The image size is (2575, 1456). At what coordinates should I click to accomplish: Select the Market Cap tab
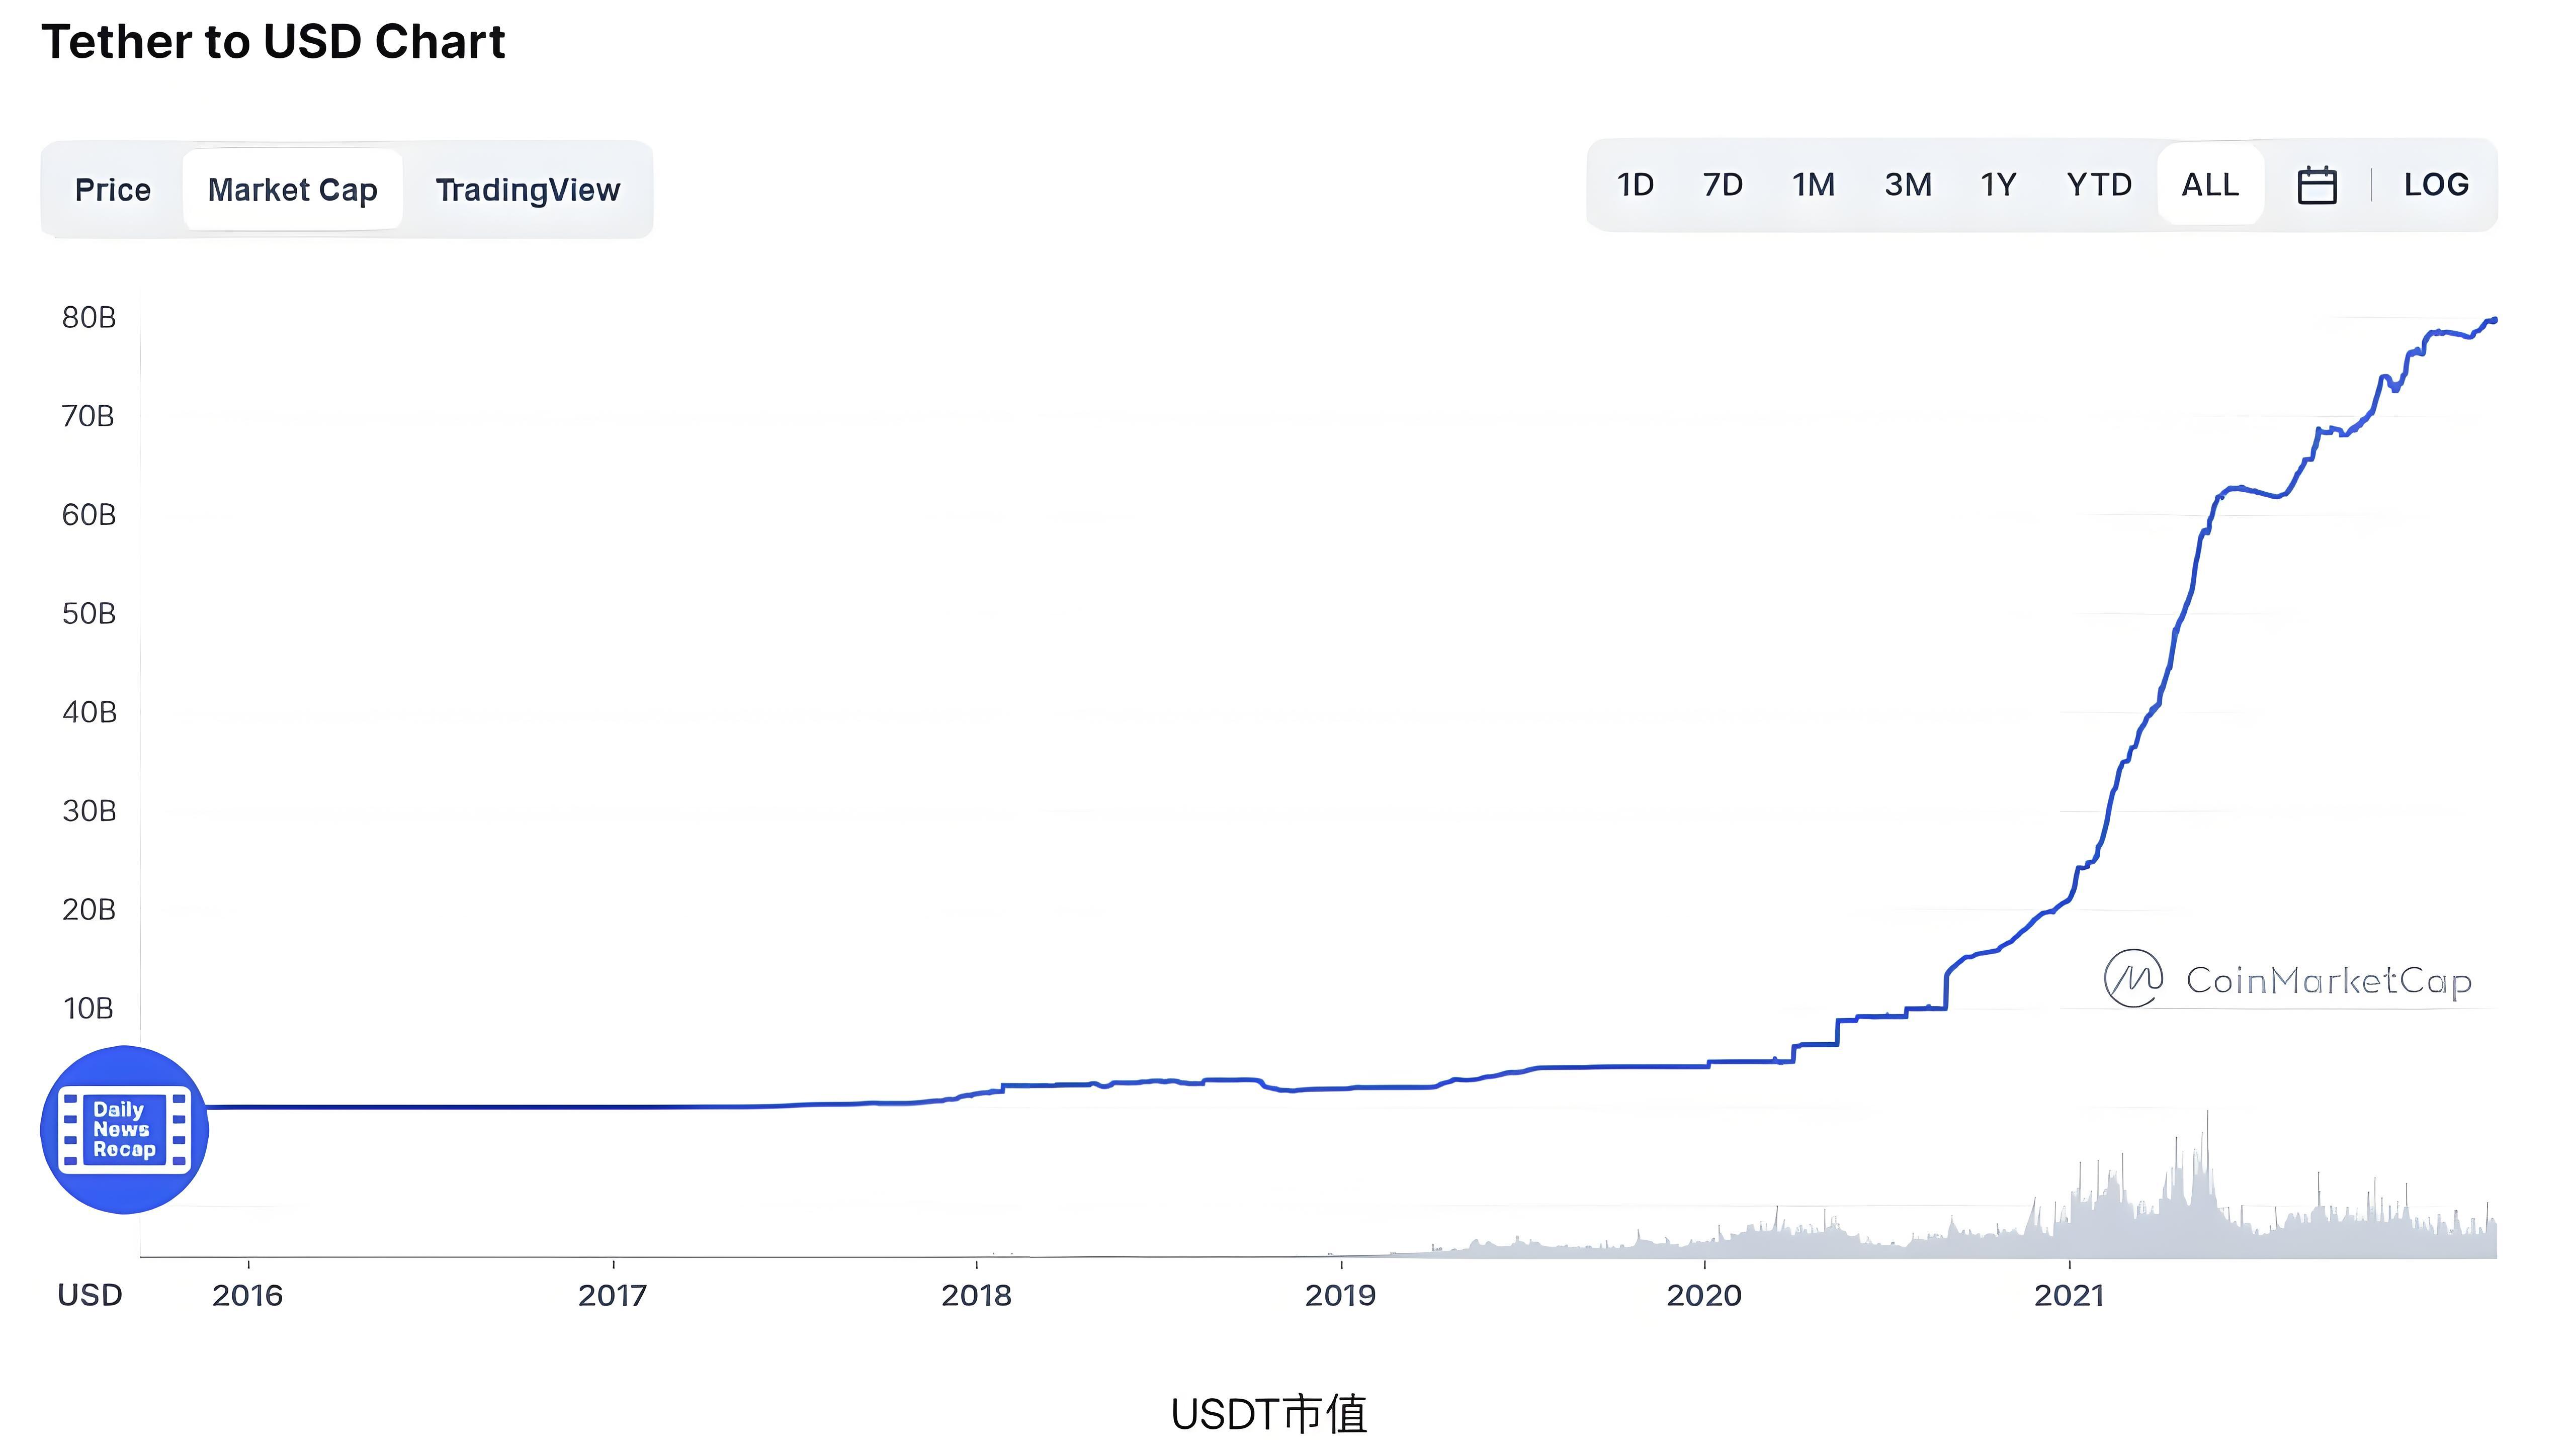(x=292, y=190)
